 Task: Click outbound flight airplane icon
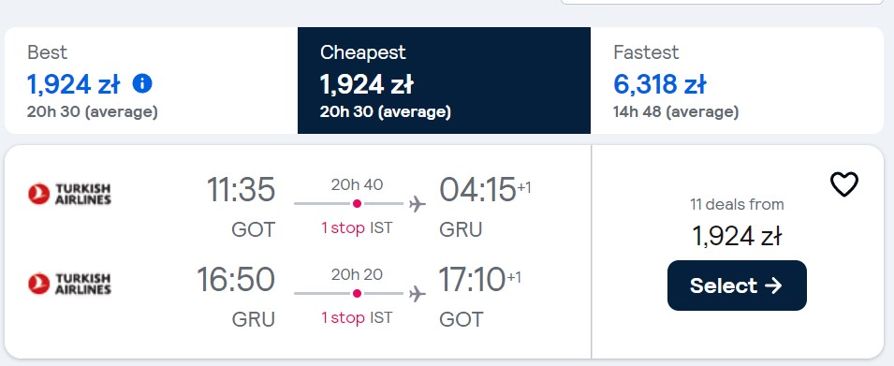418,203
